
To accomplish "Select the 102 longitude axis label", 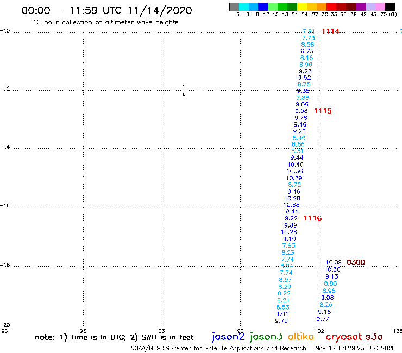I will point(319,331).
